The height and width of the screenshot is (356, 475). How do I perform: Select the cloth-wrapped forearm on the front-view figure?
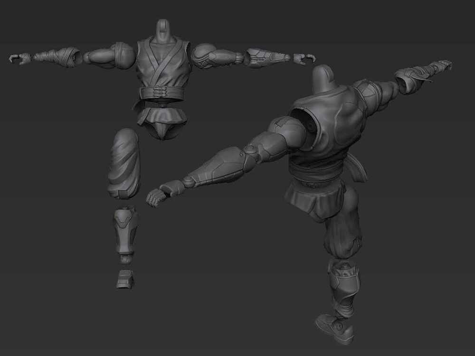[x=57, y=56]
